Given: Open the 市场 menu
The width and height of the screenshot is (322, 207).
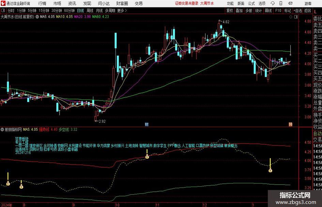Looking at the screenshot, I should tap(57, 3).
